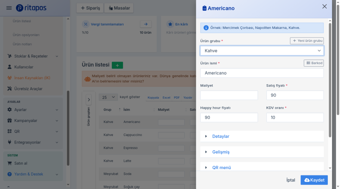The width and height of the screenshot is (340, 189).
Task: Click the sidebar vertical scrollbar
Action: [x=68, y=128]
